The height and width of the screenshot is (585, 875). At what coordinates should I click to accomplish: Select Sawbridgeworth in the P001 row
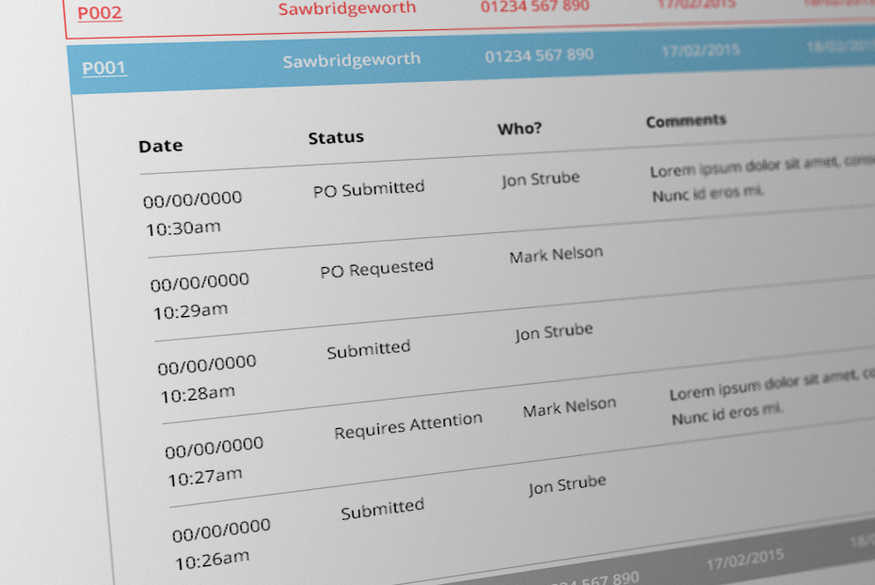(352, 59)
